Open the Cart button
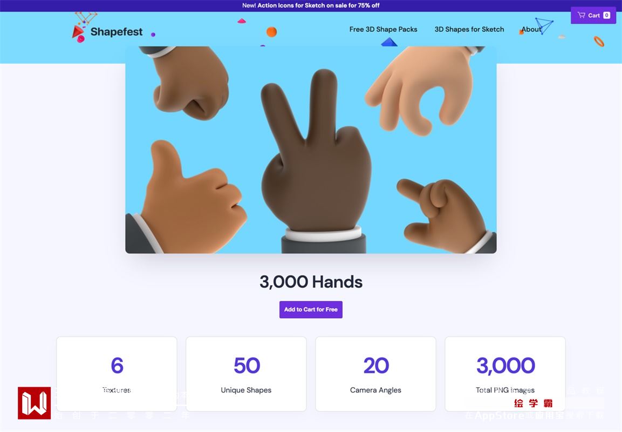The width and height of the screenshot is (622, 432). (593, 15)
